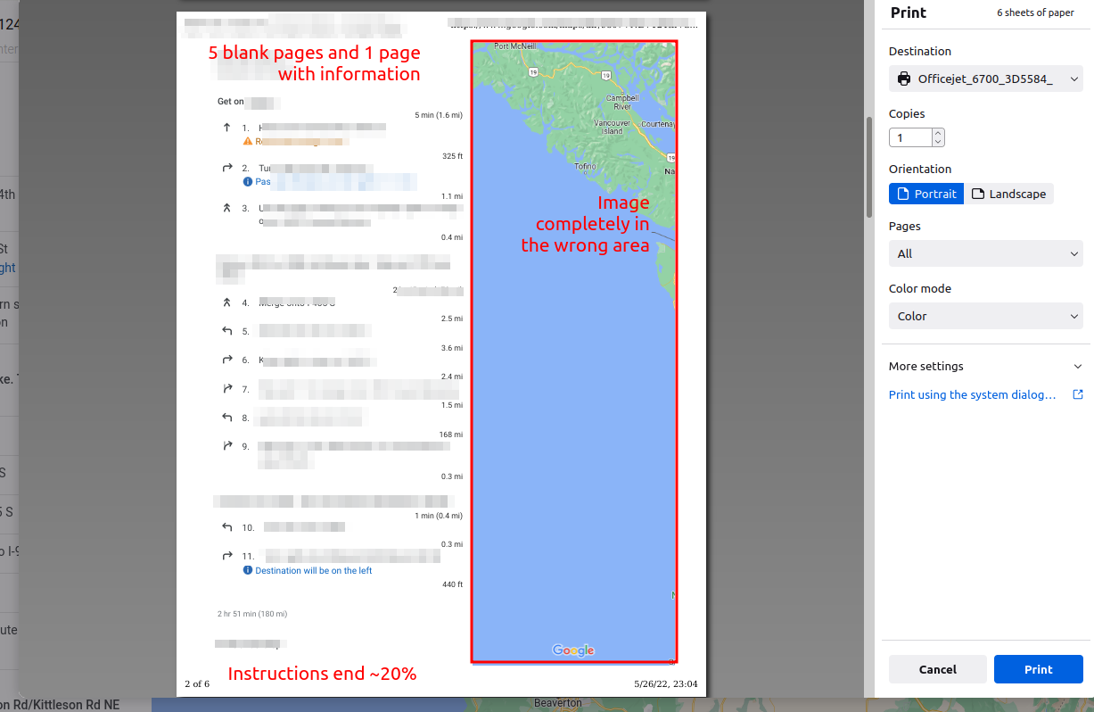Click the printer icon beside Officejet destination
1094x712 pixels.
[902, 79]
